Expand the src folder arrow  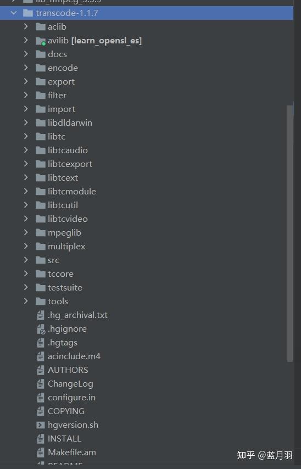pos(26,260)
